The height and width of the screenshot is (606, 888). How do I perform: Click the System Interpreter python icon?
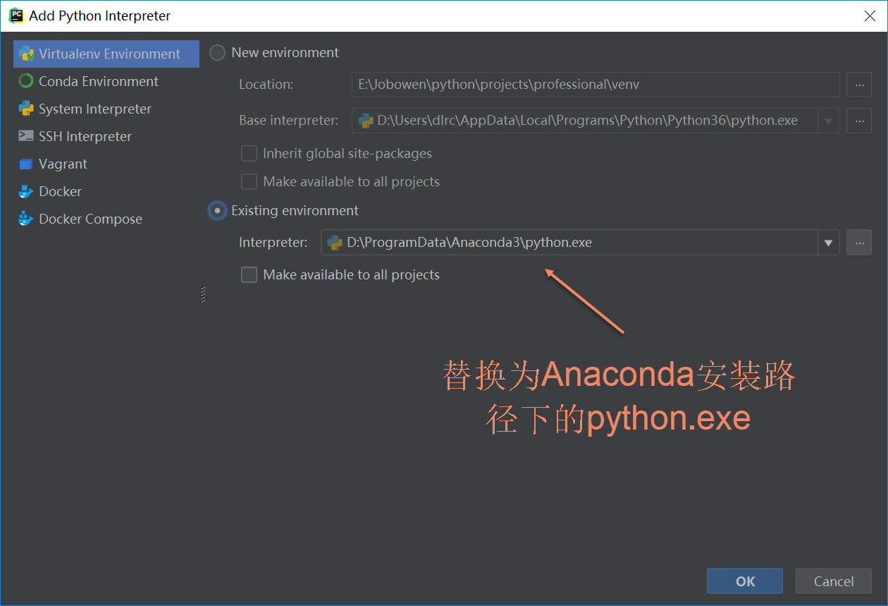pos(26,109)
